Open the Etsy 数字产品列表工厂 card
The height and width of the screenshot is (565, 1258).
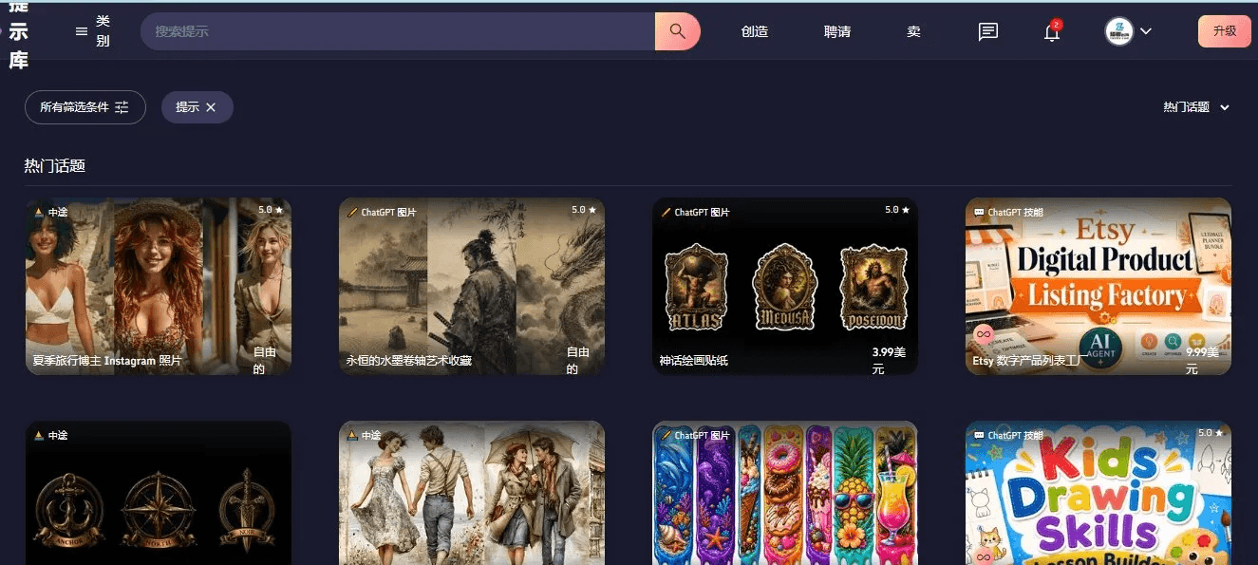(1098, 286)
